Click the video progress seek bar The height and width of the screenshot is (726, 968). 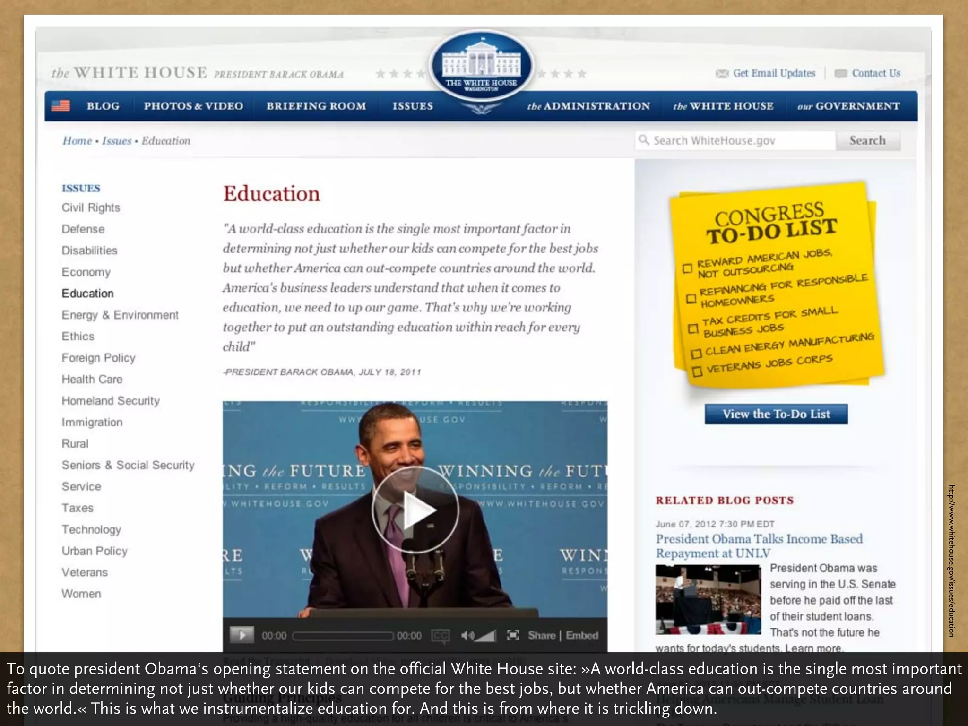pyautogui.click(x=343, y=636)
